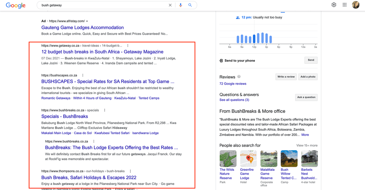Click the blue search magnifier icon
Screen dimensions: 365x190
[x=190, y=5]
